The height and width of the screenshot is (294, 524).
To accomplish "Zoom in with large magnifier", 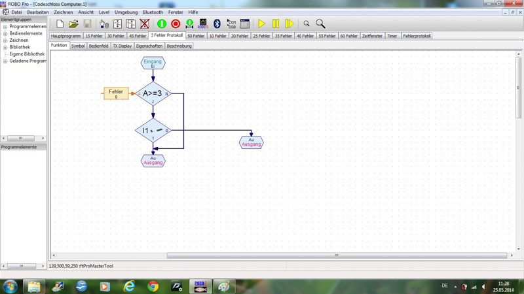I will pyautogui.click(x=320, y=24).
